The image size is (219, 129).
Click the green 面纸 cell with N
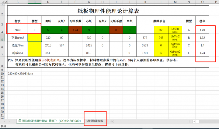(48, 30)
